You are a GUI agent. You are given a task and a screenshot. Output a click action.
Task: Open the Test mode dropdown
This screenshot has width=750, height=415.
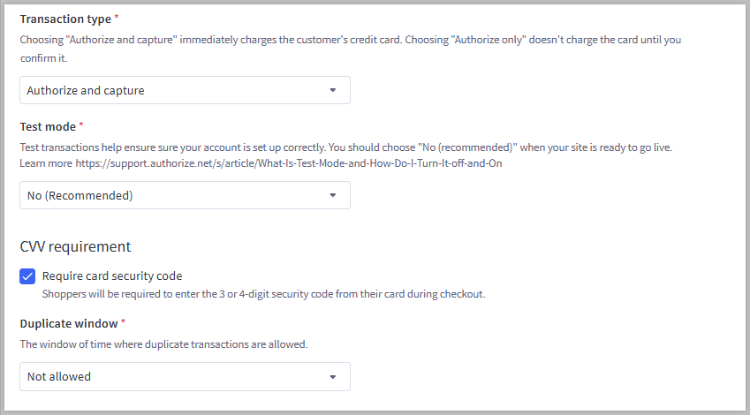click(x=185, y=195)
